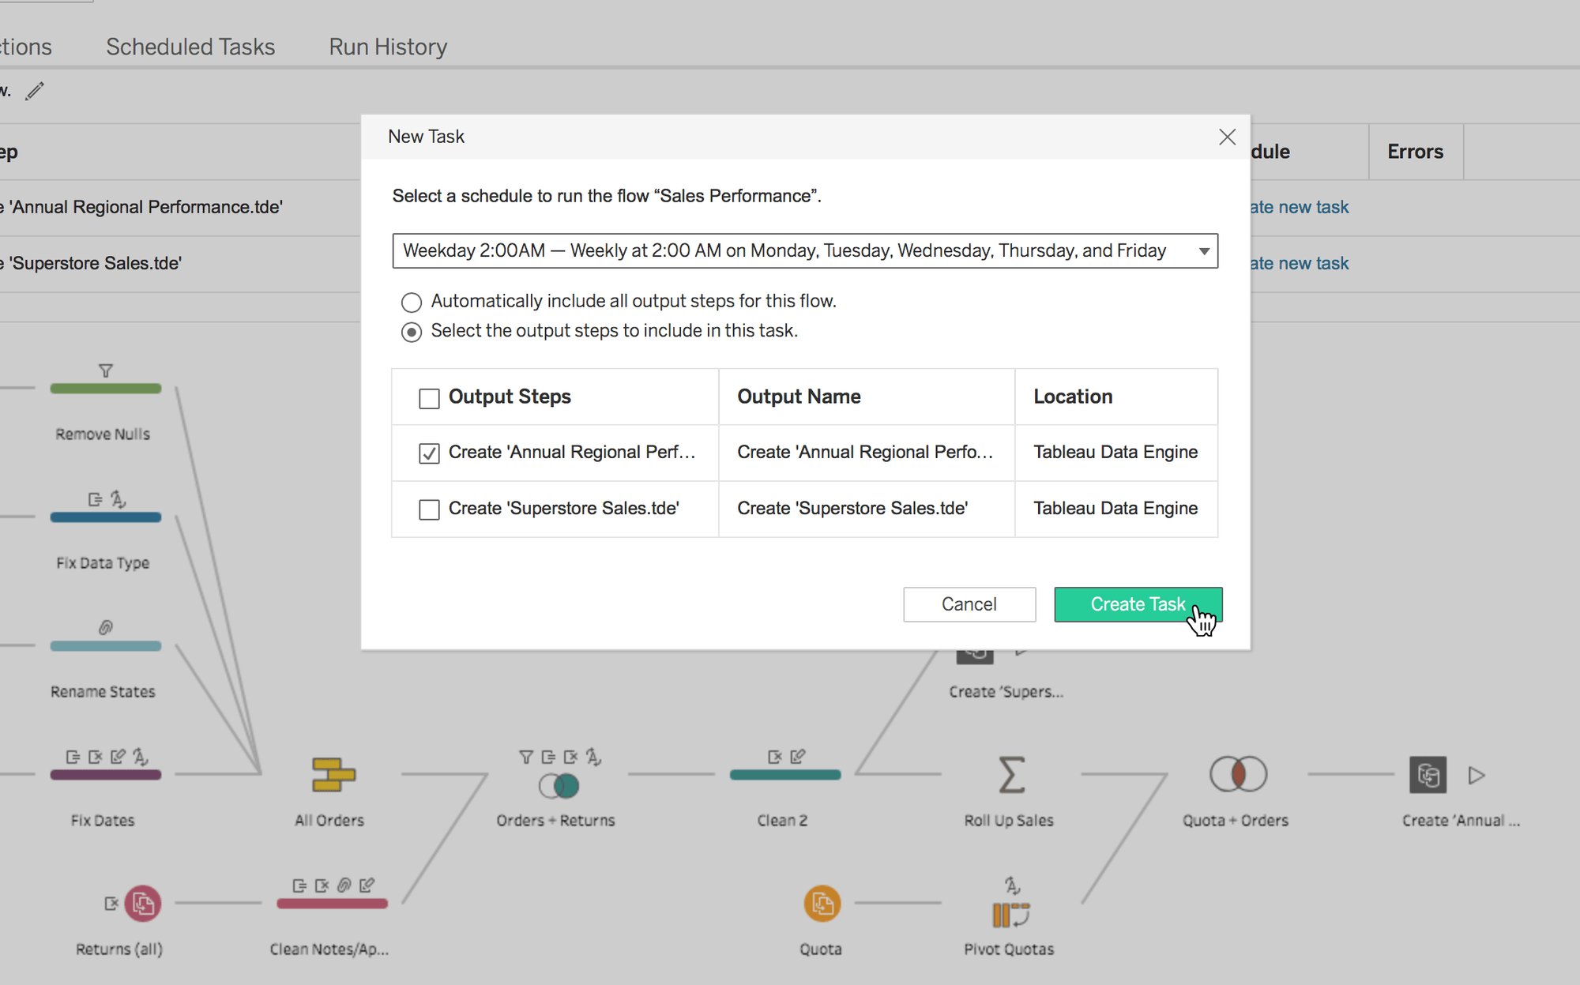Click the Create 'Annual' output step icon
Image resolution: width=1580 pixels, height=985 pixels.
pos(1428,774)
